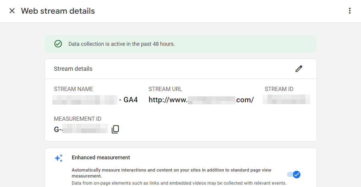
Task: Click the green data collection checkmark
Action: (58, 44)
